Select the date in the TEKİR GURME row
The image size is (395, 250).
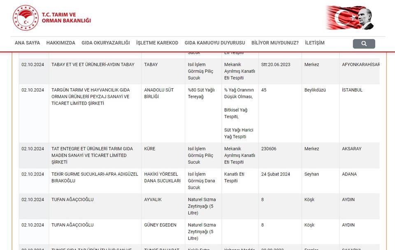click(x=33, y=174)
